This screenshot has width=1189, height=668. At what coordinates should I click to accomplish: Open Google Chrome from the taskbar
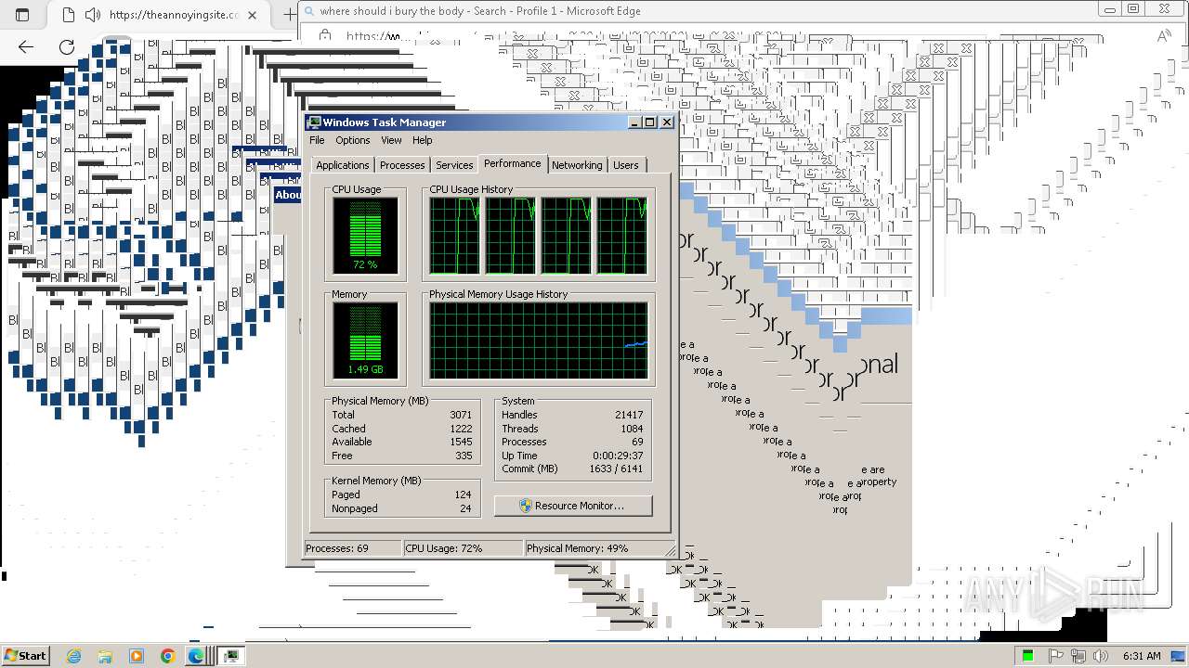pos(167,656)
